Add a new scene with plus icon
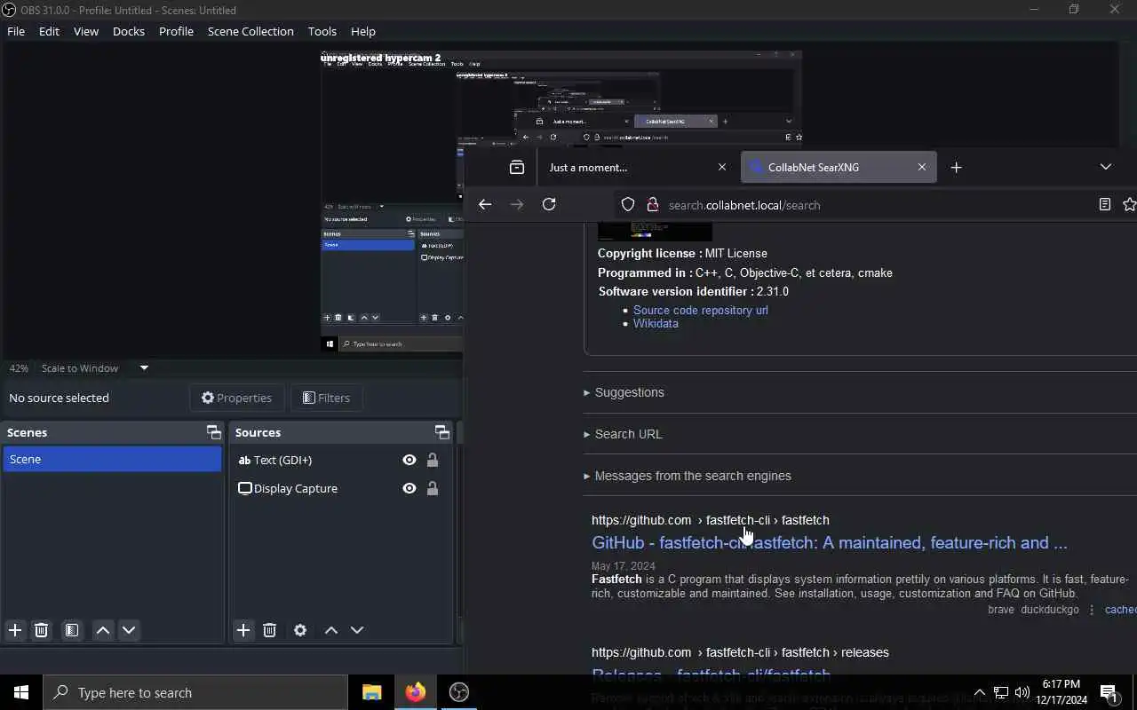 [15, 630]
